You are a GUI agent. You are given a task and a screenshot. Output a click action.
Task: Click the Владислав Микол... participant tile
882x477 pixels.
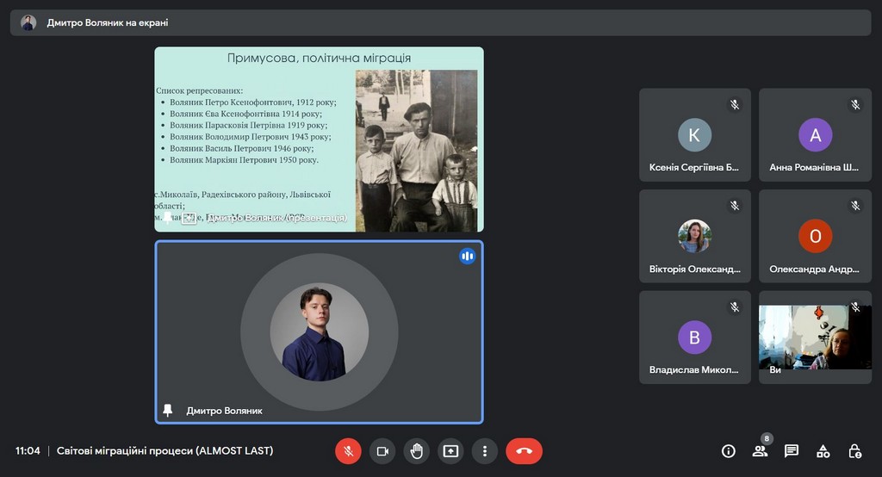point(694,338)
